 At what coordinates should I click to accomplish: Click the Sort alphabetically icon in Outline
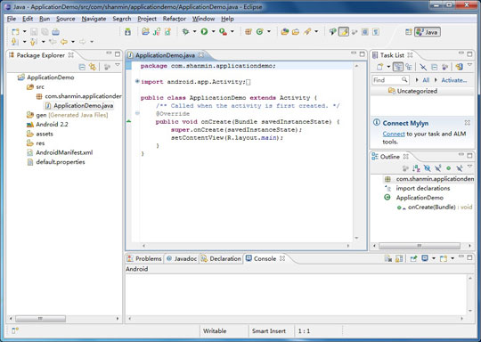pyautogui.click(x=416, y=168)
